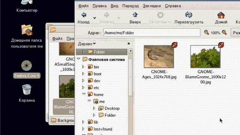
Task: Expand the highlighted Folder row in the tree
Action: pyautogui.click(x=83, y=52)
